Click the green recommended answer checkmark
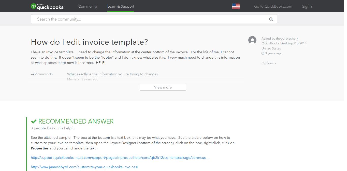The width and height of the screenshot is (347, 171). pos(34,122)
